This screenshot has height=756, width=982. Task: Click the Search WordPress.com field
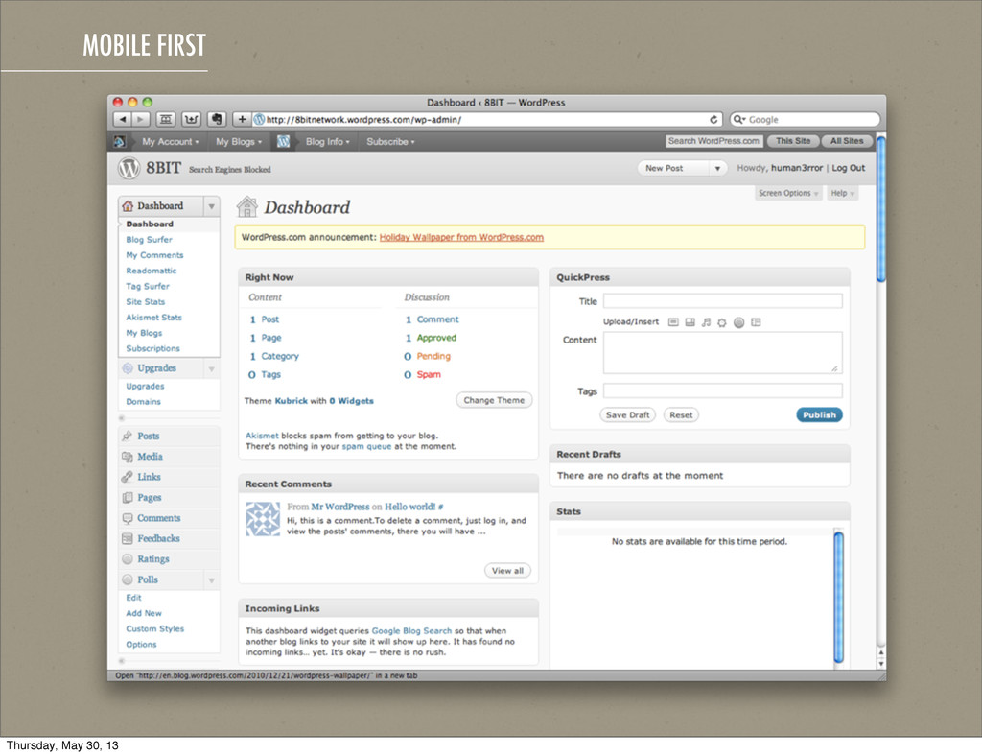tap(713, 141)
